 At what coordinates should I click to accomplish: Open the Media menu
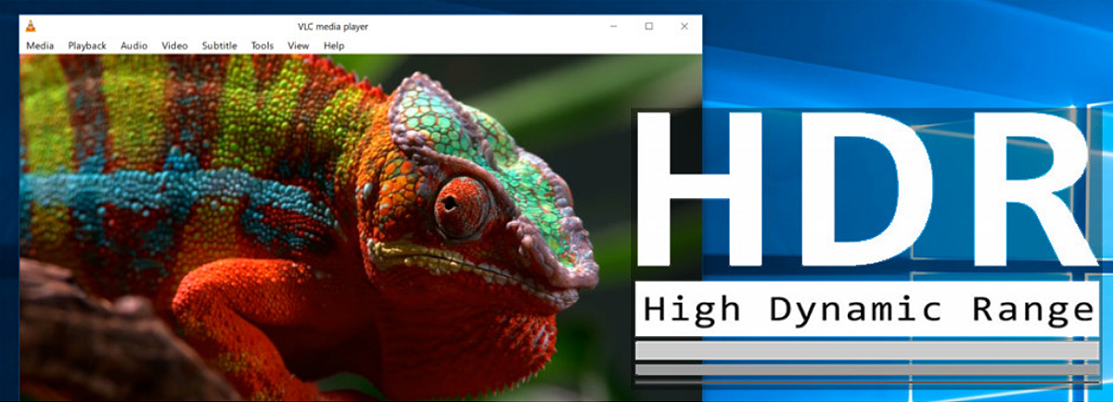(40, 45)
